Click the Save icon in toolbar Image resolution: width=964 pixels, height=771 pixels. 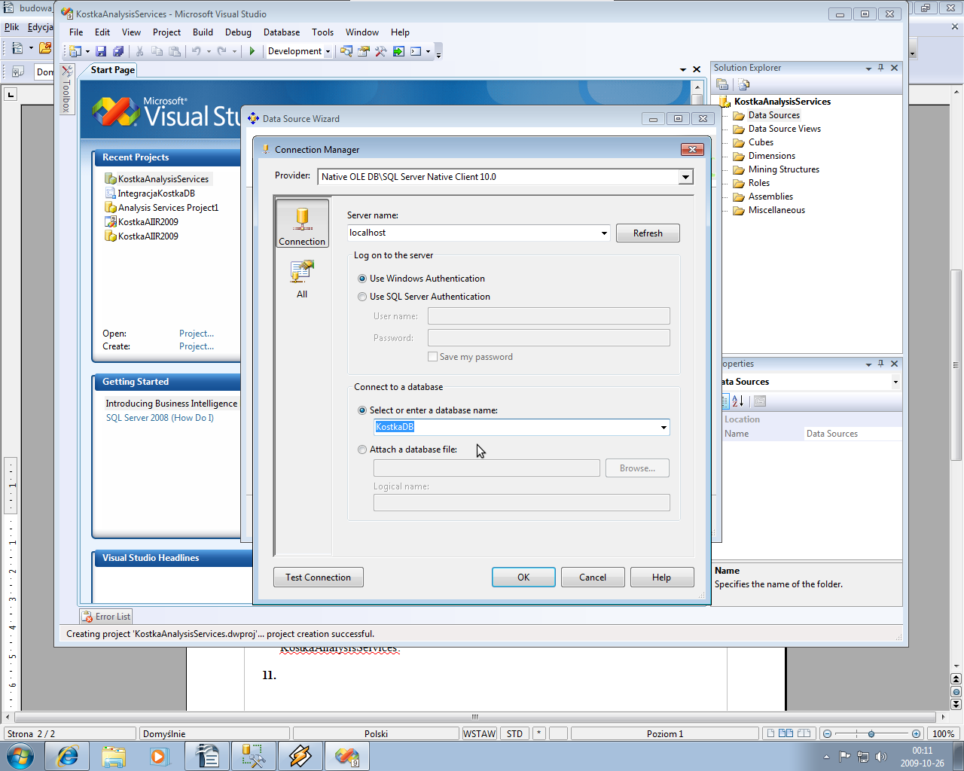pos(101,51)
